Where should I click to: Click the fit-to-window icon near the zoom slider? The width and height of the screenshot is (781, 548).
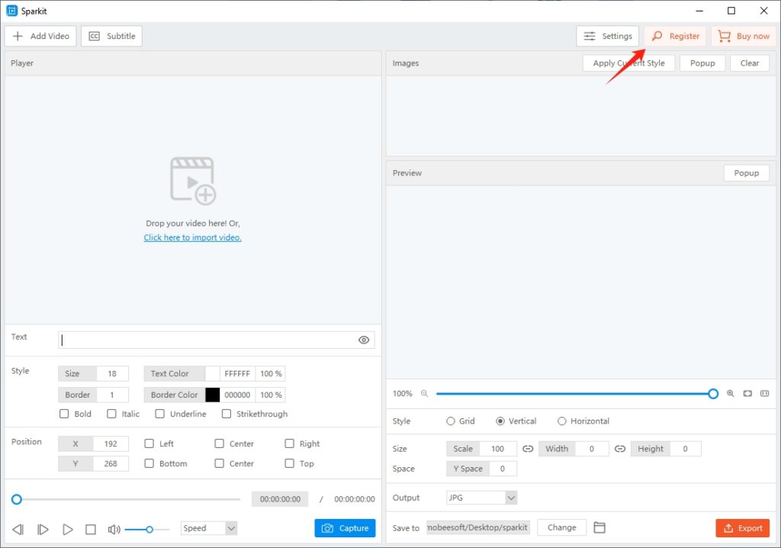[x=747, y=393]
